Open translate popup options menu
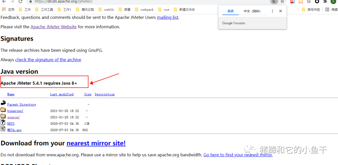The height and width of the screenshot is (165, 338). (273, 11)
